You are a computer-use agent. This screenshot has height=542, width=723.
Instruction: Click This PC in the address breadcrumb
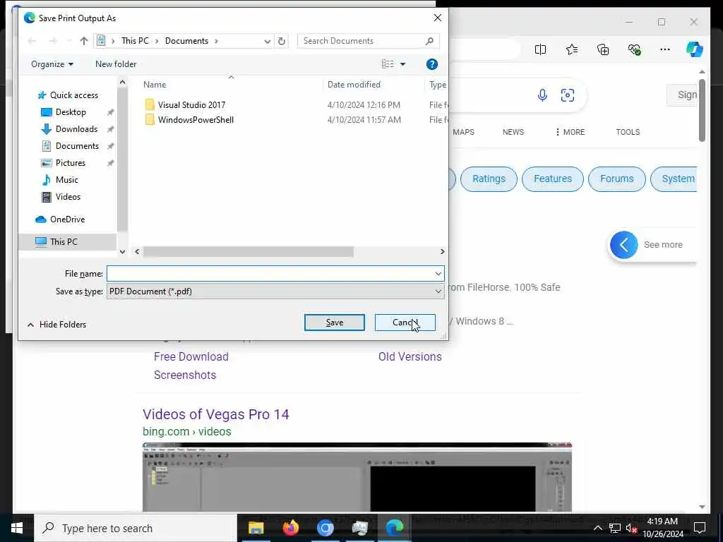135,41
